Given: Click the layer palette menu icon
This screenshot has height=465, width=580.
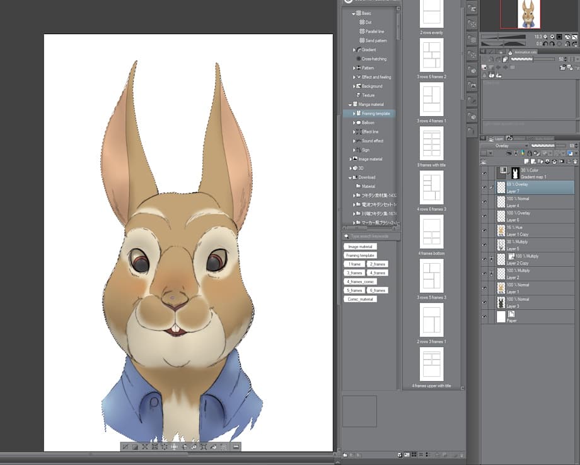Looking at the screenshot, I should 484,162.
